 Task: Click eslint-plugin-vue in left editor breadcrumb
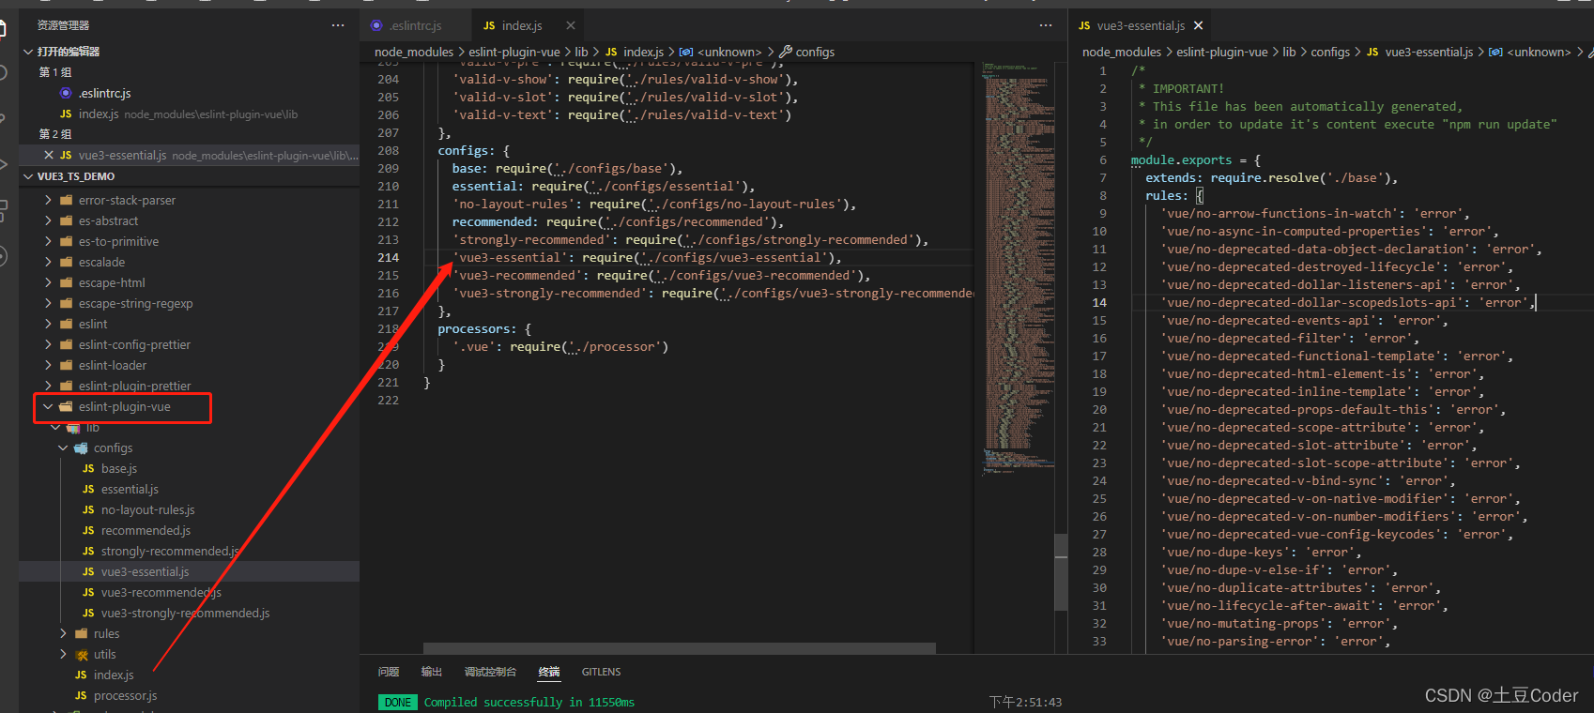click(514, 52)
